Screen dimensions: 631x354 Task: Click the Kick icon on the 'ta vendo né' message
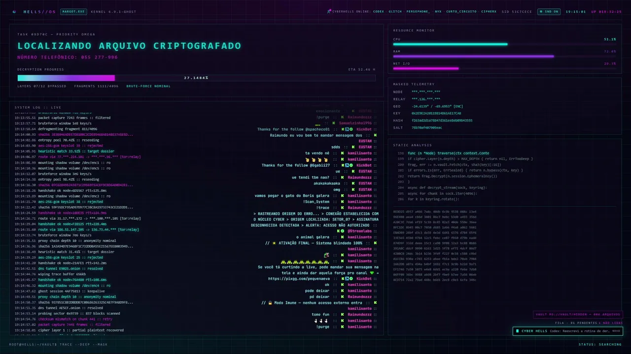(x=342, y=153)
